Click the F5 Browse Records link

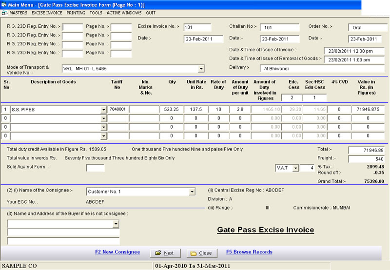click(x=249, y=252)
